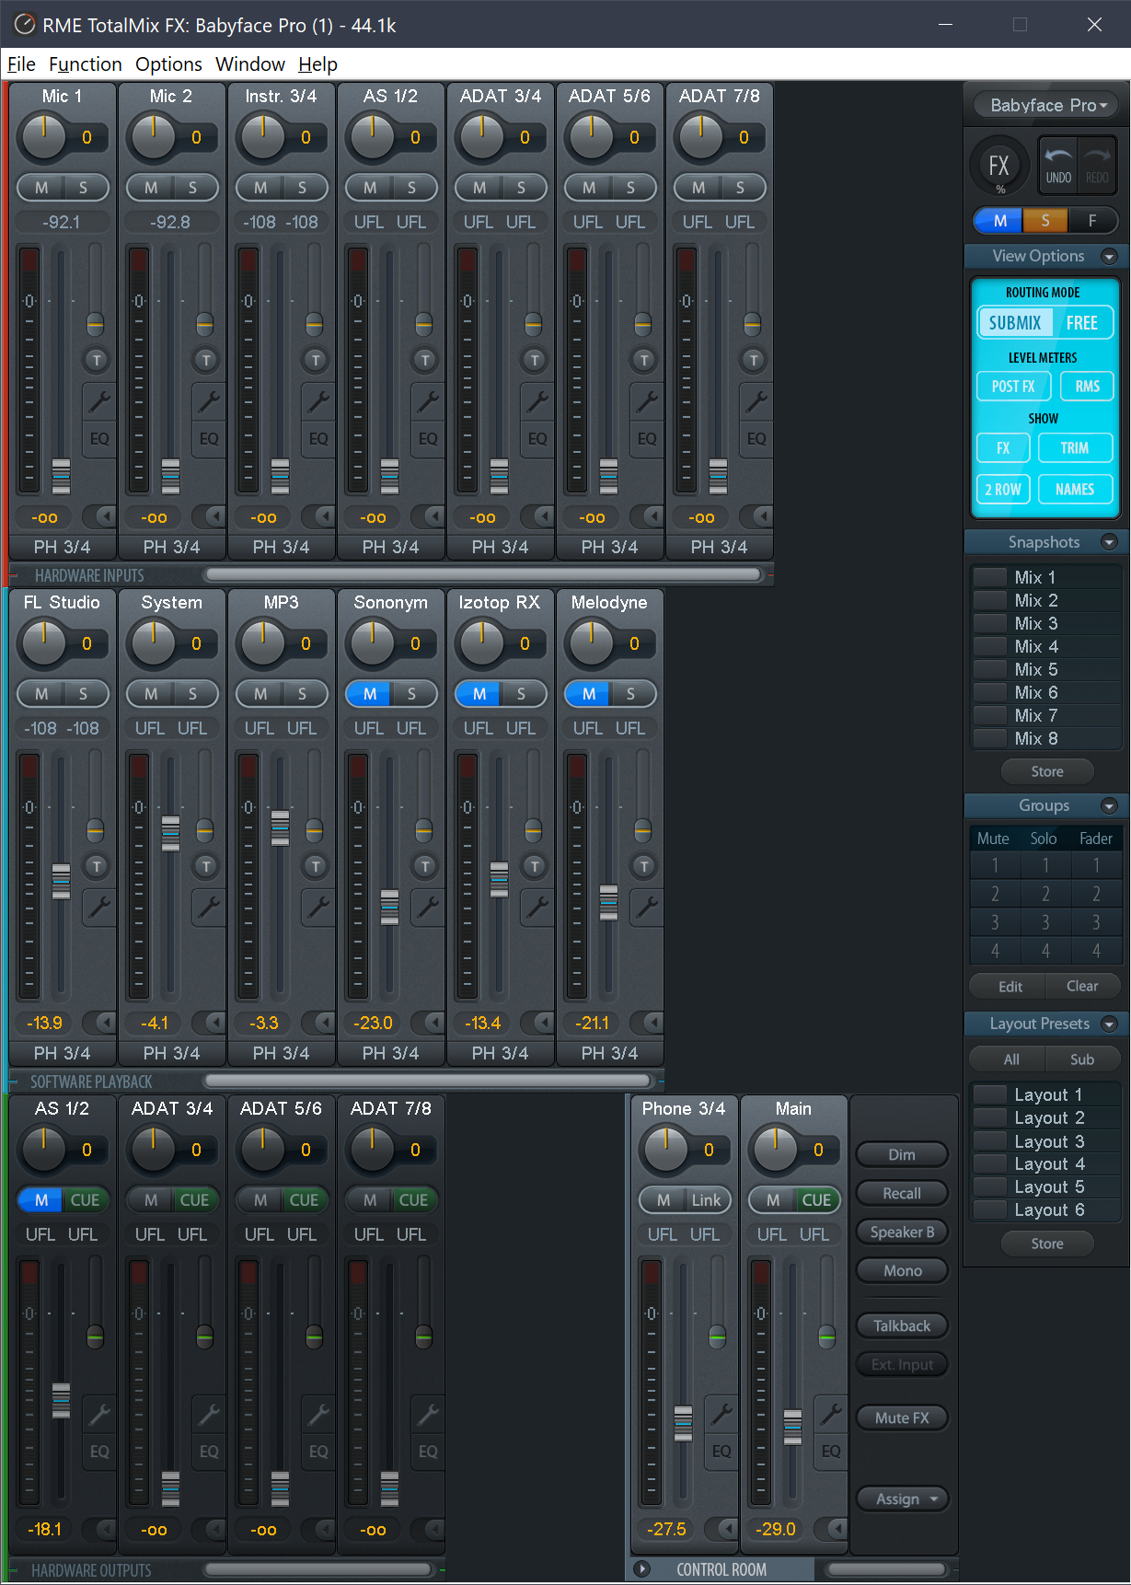This screenshot has height=1585, width=1131.
Task: Toggle 2 ROW view option
Action: [1002, 490]
